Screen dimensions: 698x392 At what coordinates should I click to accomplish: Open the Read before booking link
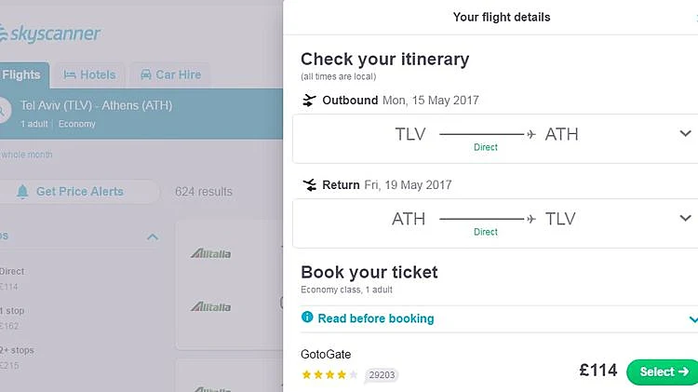pyautogui.click(x=375, y=318)
